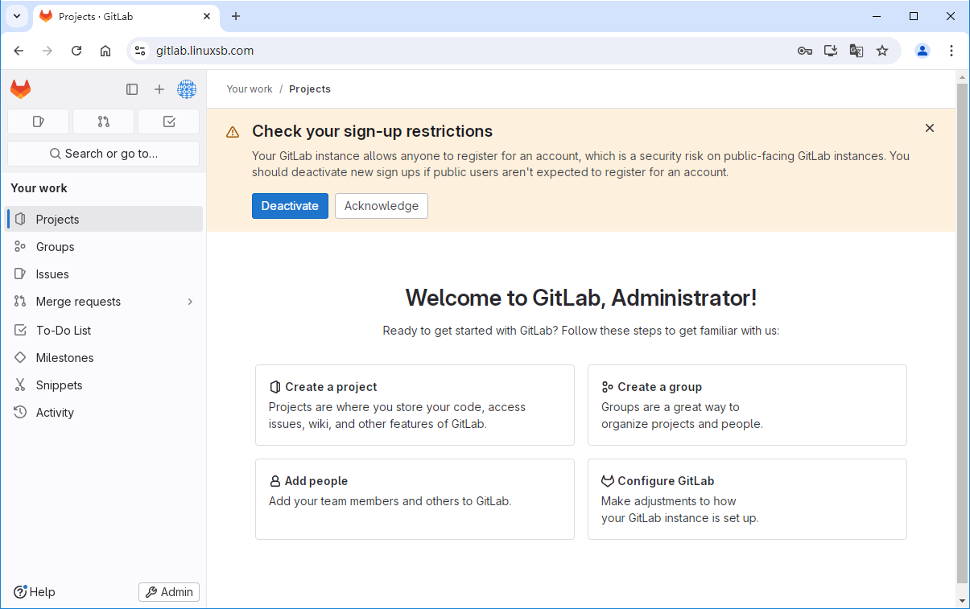Image resolution: width=970 pixels, height=609 pixels.
Task: Open the Create a group card
Action: pyautogui.click(x=747, y=405)
